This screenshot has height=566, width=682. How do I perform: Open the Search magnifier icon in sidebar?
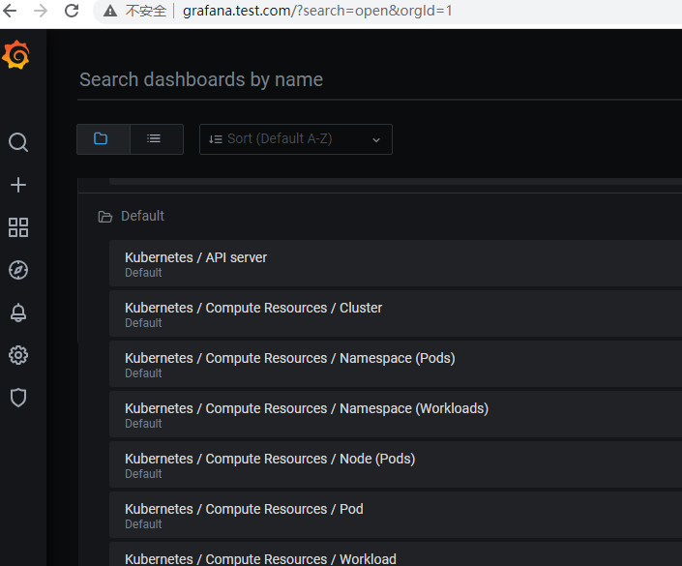click(18, 142)
